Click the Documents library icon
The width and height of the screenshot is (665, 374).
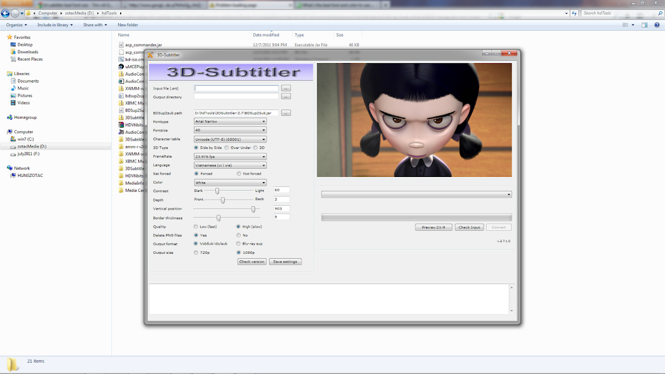click(x=13, y=81)
